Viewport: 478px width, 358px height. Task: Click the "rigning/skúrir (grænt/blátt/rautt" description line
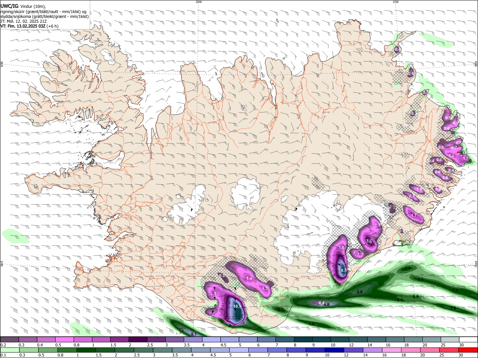pos(43,11)
